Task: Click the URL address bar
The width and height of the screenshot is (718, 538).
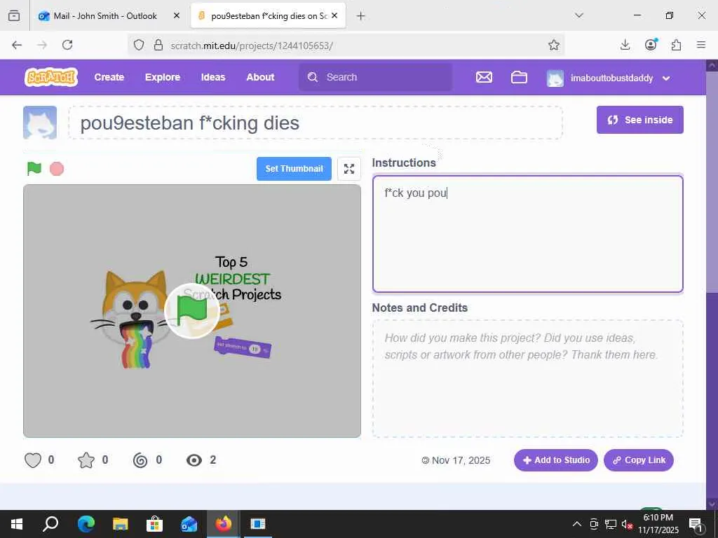Action: [346, 46]
